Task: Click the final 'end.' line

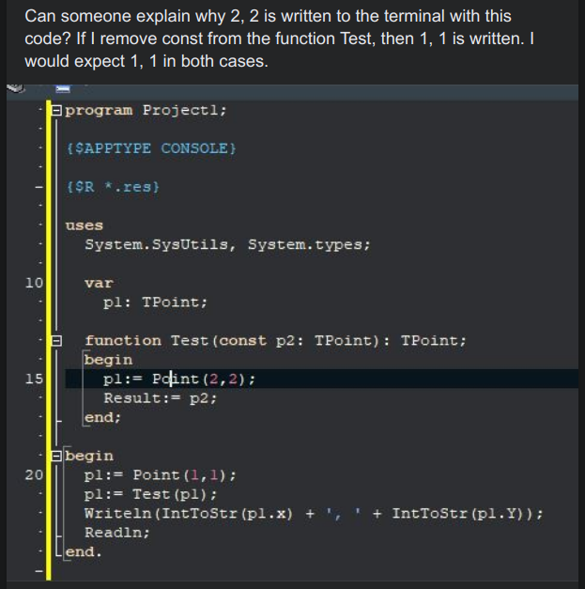Action: (84, 552)
